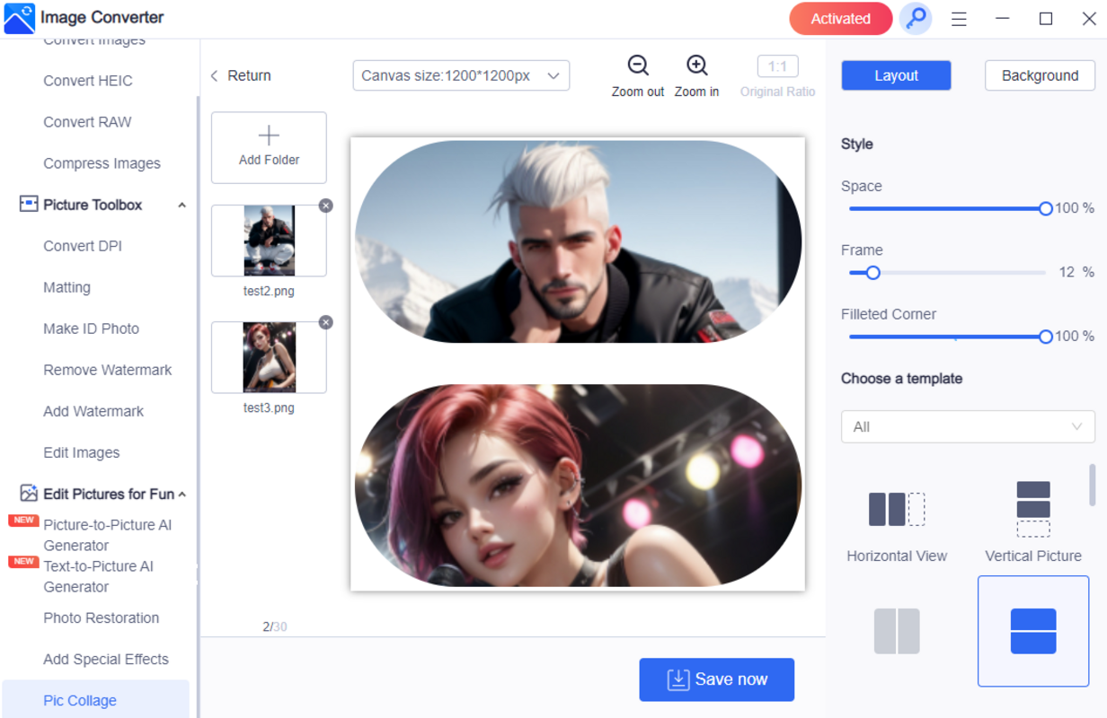The height and width of the screenshot is (718, 1107).
Task: Open Add Special Effects tool
Action: tap(106, 659)
